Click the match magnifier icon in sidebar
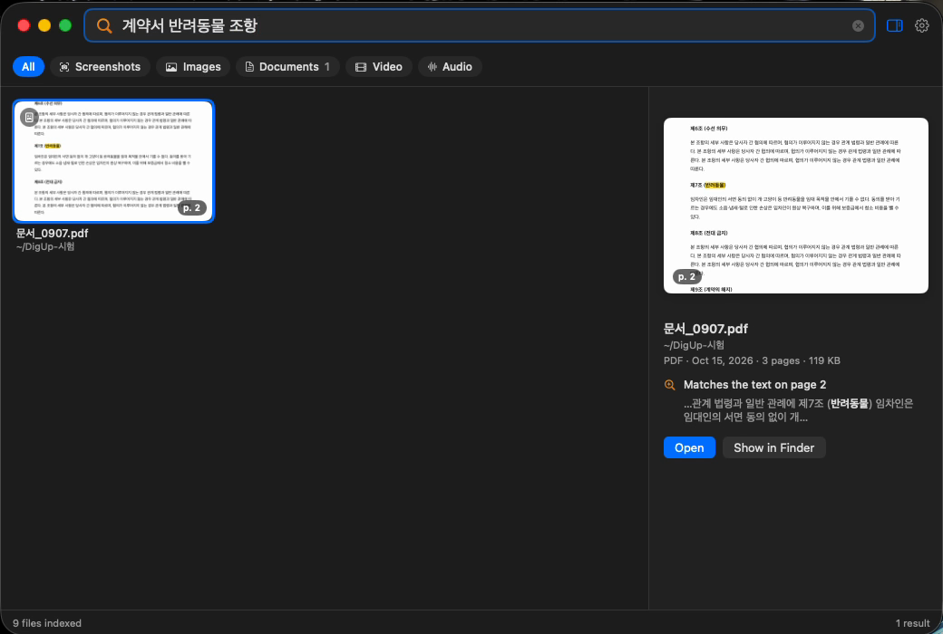The height and width of the screenshot is (634, 943). click(669, 385)
